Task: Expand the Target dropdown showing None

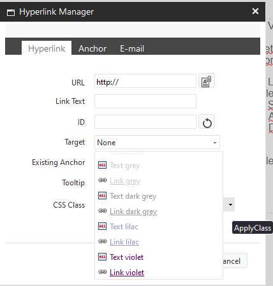Action: [x=157, y=142]
